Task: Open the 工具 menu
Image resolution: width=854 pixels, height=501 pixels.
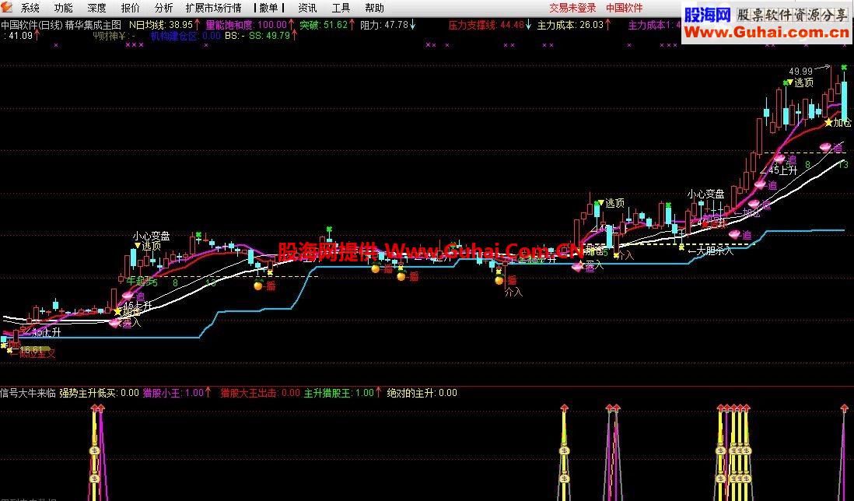Action: click(x=341, y=8)
